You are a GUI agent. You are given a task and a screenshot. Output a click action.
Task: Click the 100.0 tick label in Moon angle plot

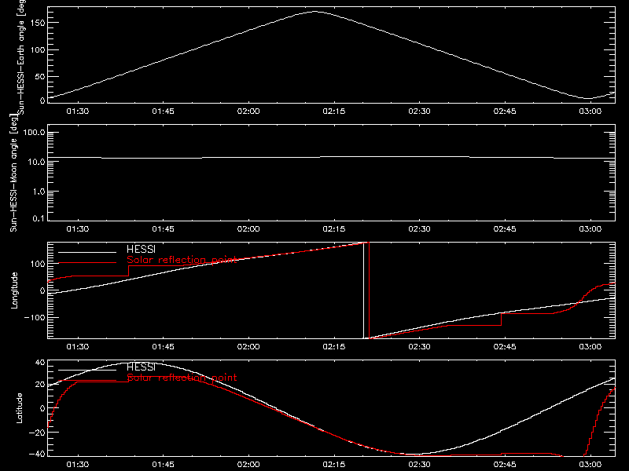tap(34, 133)
